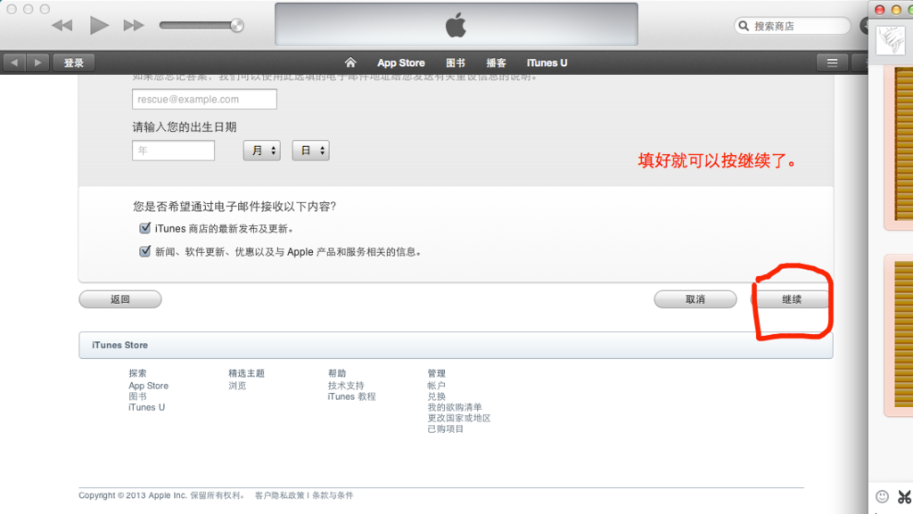Open the footer iTunes U link
Screen dimensions: 913x514
pyautogui.click(x=147, y=407)
